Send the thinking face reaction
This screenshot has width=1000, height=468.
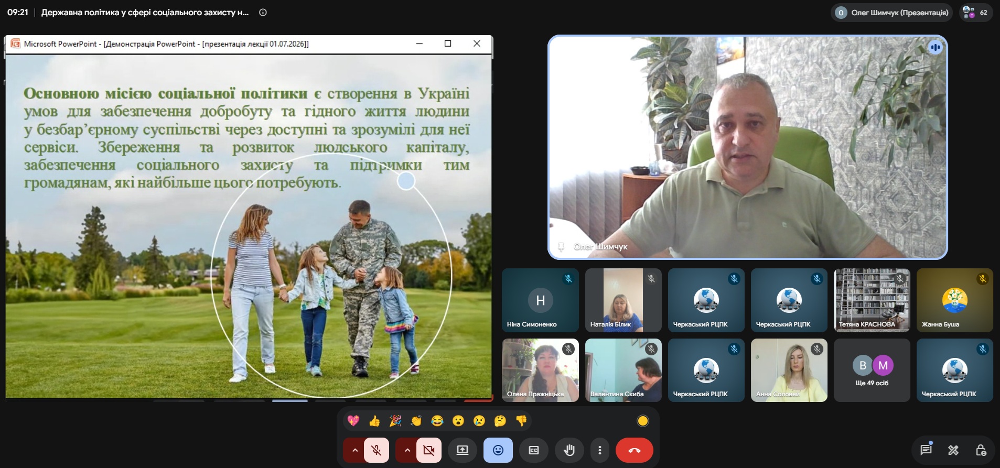point(500,421)
